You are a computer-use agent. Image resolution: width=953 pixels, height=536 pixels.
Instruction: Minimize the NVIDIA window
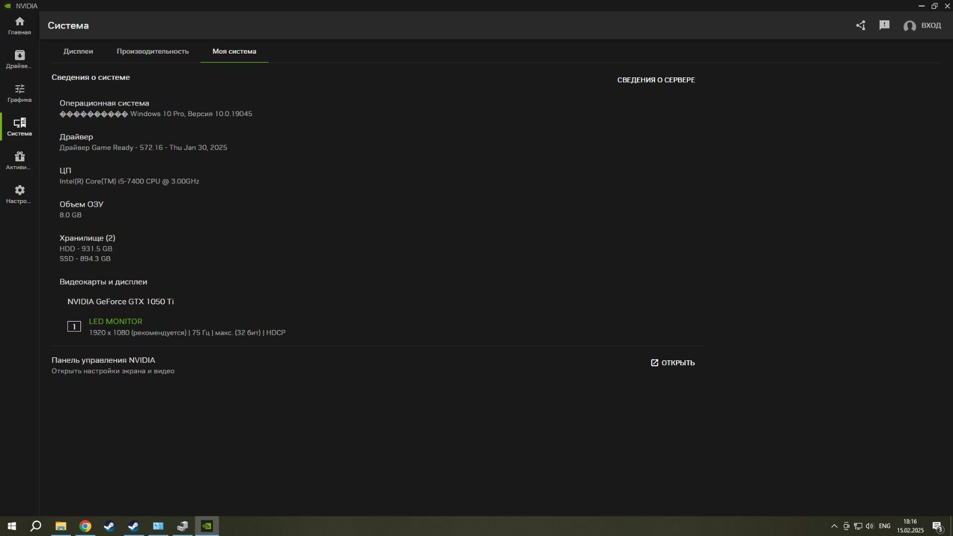pos(921,6)
